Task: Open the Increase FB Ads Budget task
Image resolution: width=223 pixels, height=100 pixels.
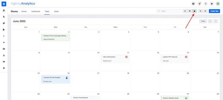Action: click(x=55, y=79)
